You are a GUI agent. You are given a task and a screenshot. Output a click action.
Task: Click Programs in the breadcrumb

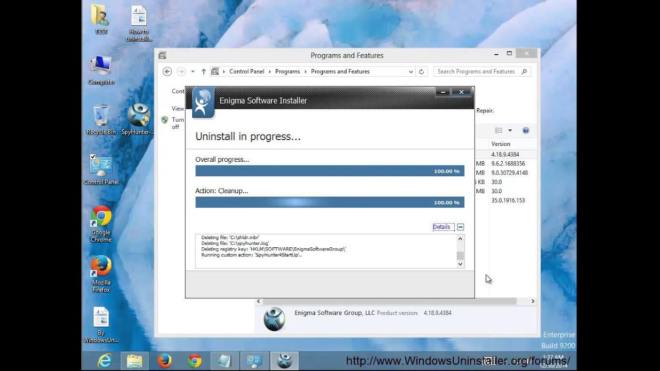point(287,72)
